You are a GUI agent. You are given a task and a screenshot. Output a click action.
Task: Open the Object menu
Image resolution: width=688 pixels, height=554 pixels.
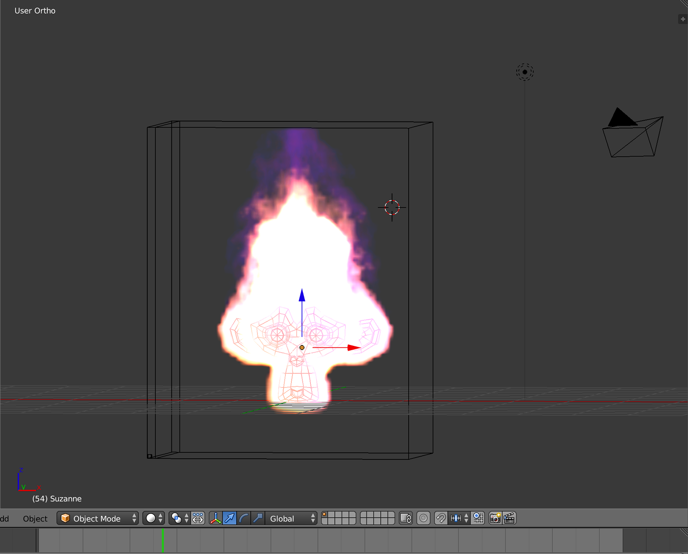tap(35, 519)
